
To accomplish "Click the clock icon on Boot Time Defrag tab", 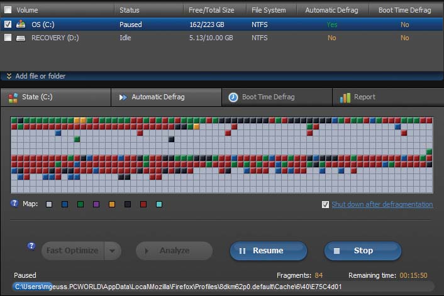I will coord(233,97).
